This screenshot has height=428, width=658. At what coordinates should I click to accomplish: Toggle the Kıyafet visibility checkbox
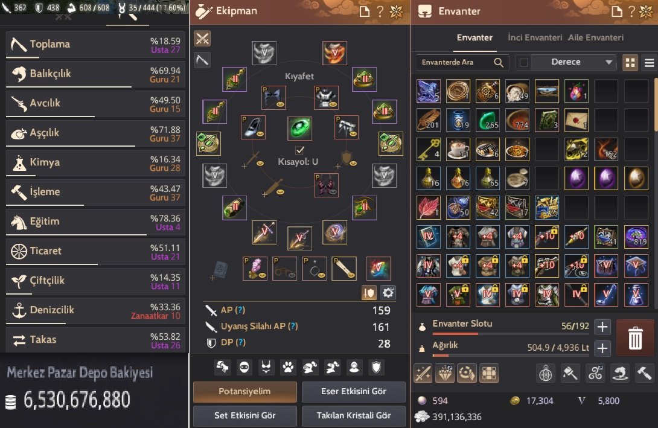click(x=299, y=150)
